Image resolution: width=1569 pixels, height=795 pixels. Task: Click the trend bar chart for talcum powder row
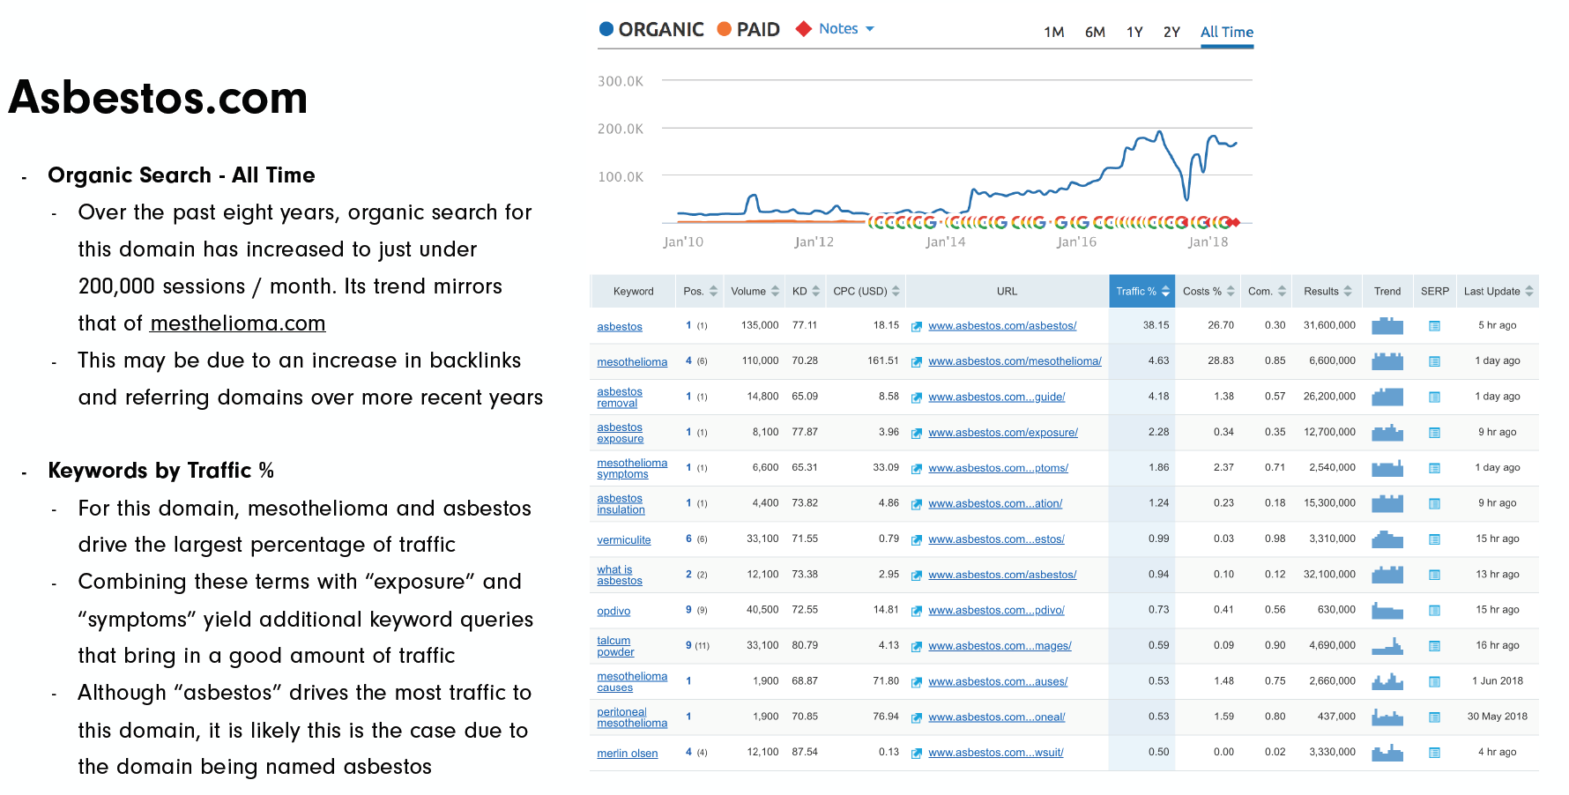click(x=1387, y=646)
